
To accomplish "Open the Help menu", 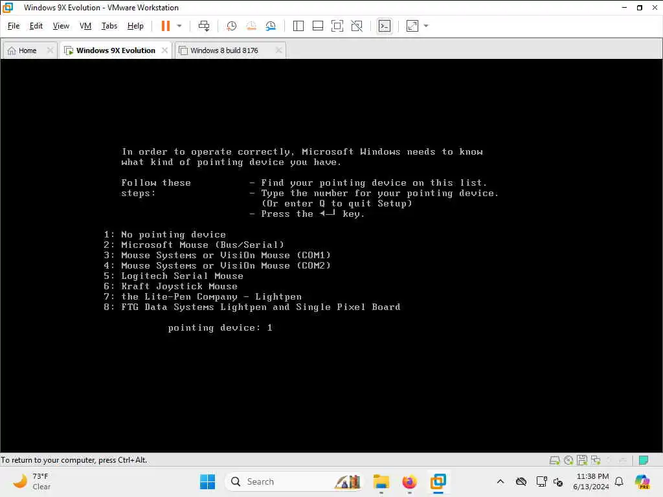I will (x=135, y=26).
